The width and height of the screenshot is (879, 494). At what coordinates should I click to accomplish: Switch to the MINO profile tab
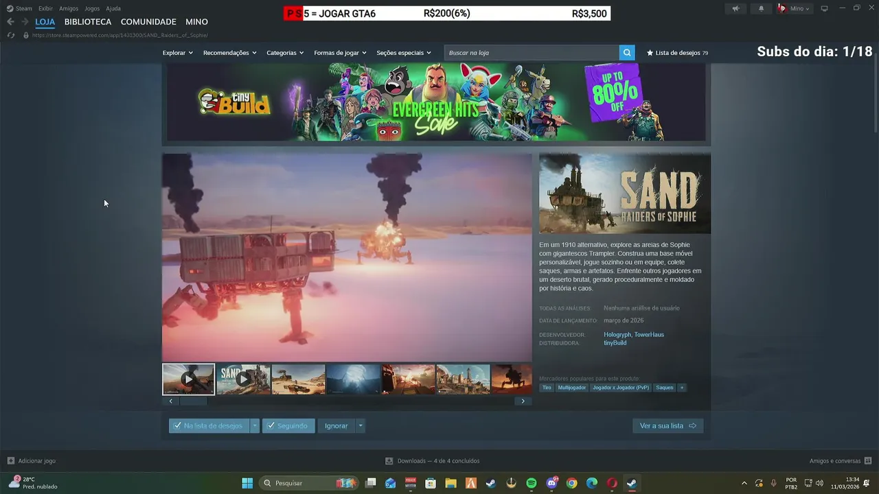tap(196, 22)
